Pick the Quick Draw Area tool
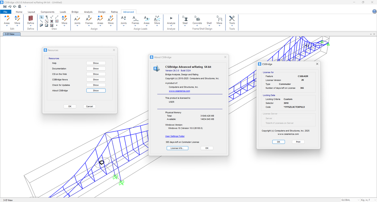The height and width of the screenshot is (202, 377). click(x=52, y=25)
